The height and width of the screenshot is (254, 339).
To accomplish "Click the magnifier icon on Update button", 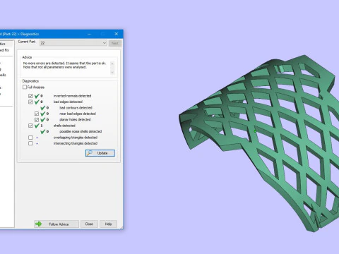I will 90,153.
